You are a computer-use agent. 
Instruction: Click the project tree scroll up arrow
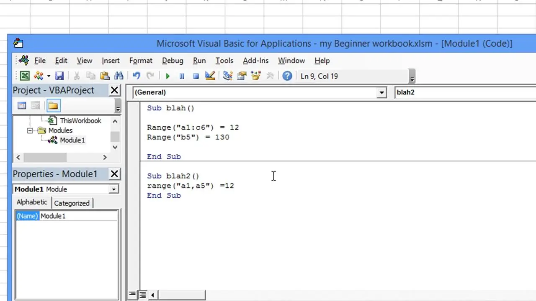(115, 121)
